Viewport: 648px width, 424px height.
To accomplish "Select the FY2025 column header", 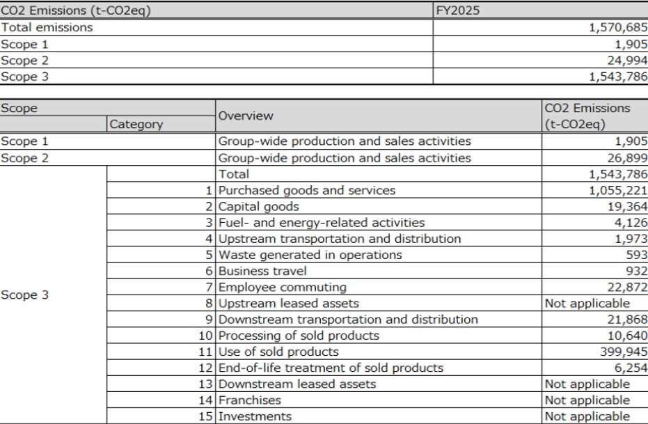I will [x=541, y=10].
